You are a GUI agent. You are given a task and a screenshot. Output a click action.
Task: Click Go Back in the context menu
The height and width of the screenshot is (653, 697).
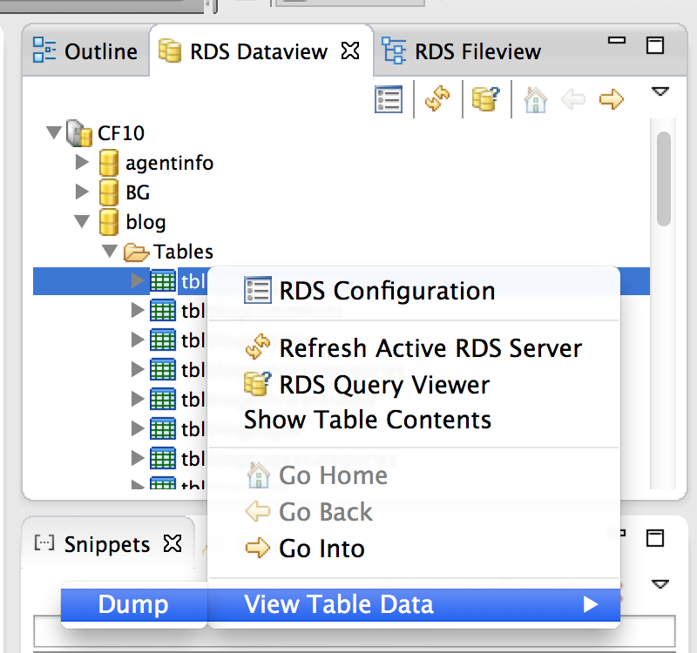coord(414,512)
